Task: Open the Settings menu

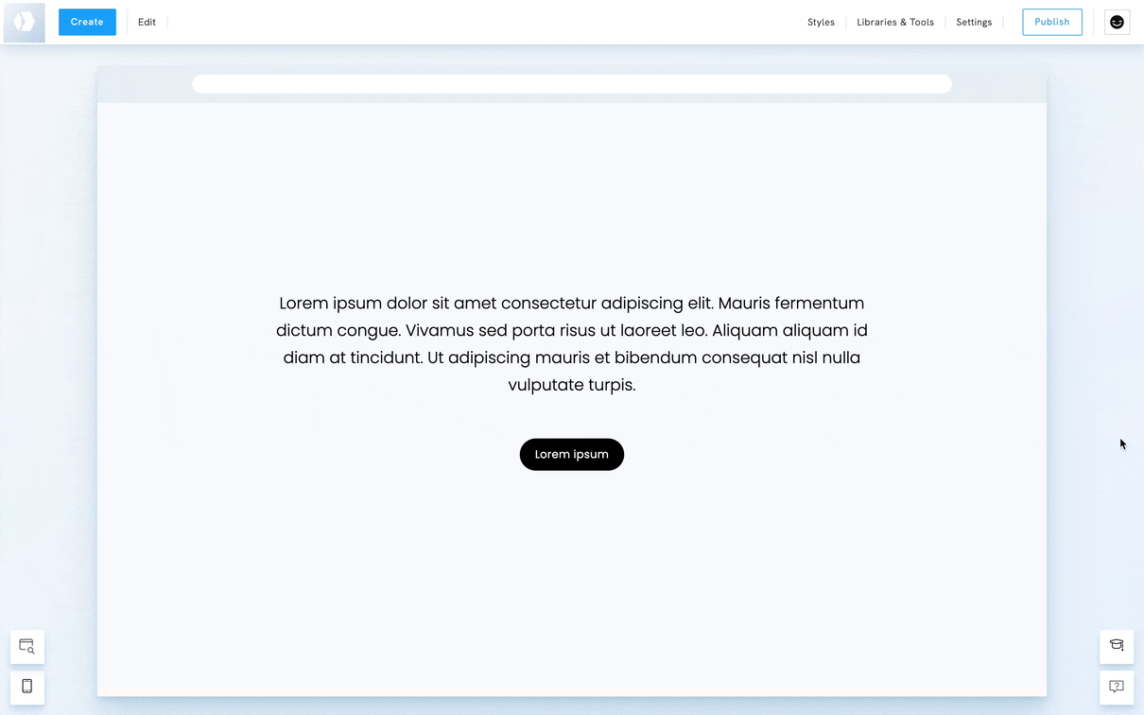Action: tap(974, 22)
